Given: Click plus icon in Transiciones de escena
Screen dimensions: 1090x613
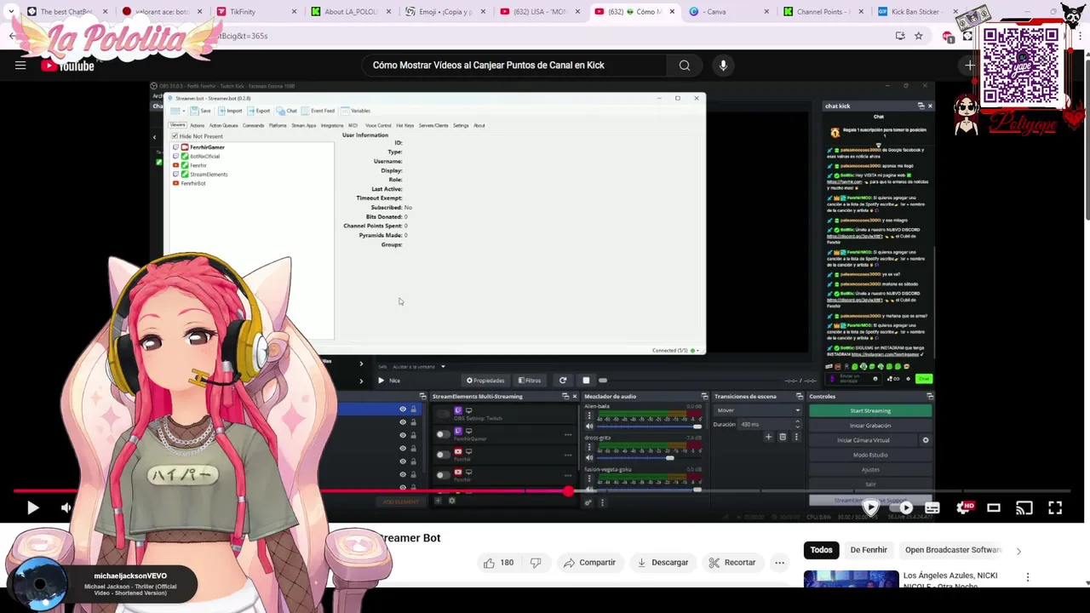Looking at the screenshot, I should tap(768, 437).
